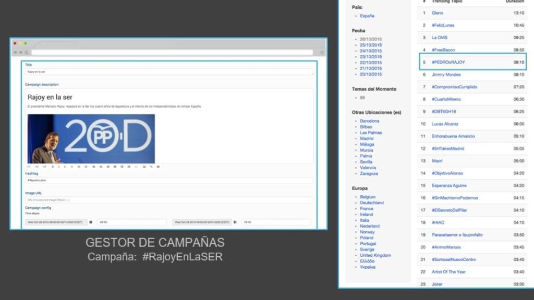Insert a hyperlink using the link icon

pyautogui.click(x=151, y=167)
